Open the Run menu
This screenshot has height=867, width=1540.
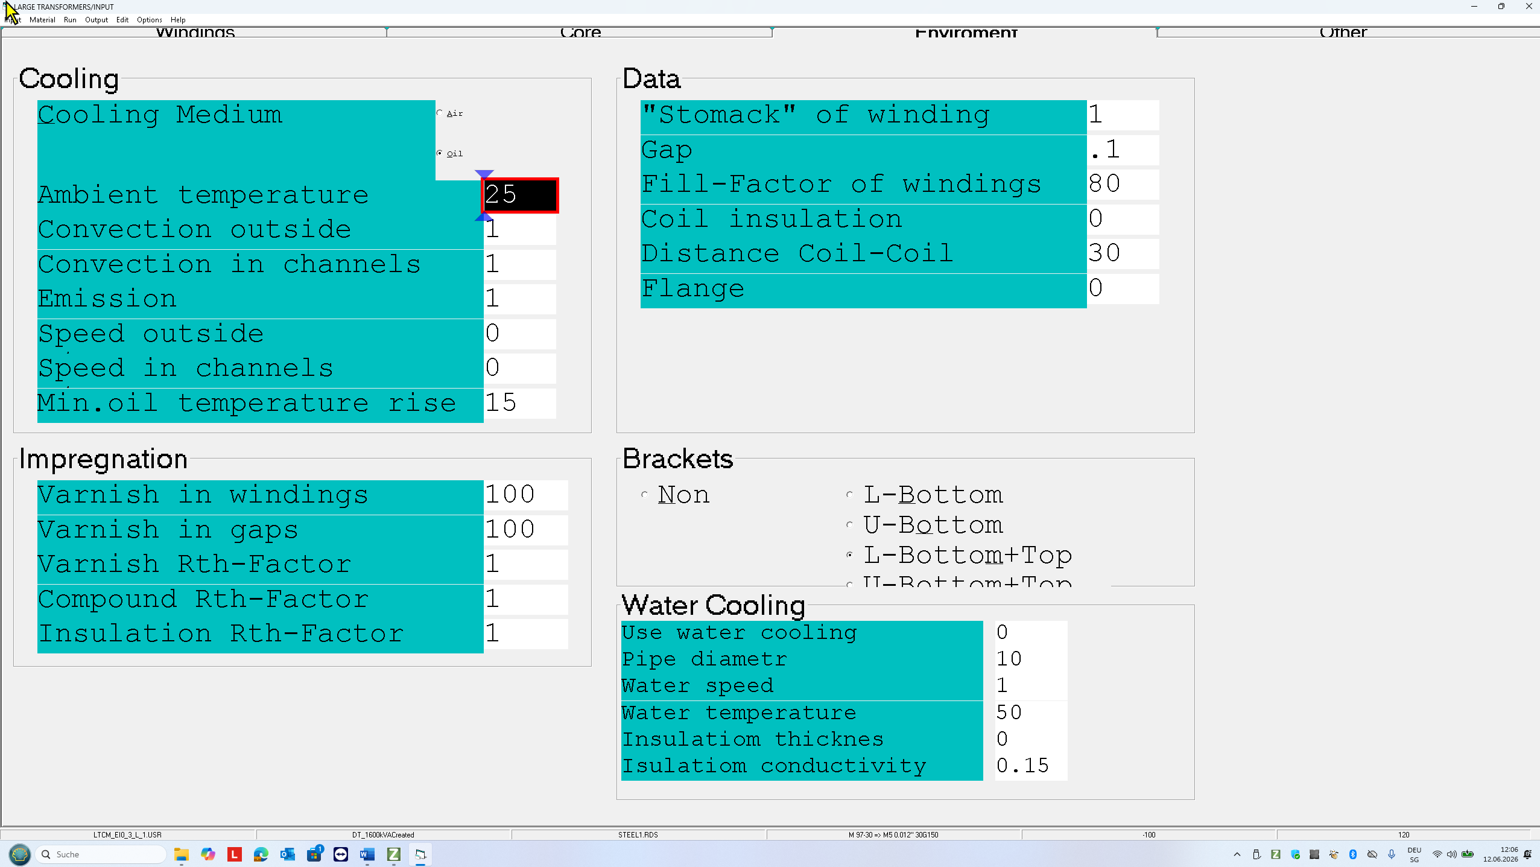tap(70, 20)
